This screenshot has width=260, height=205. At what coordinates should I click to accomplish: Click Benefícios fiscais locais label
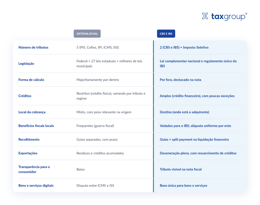tap(36, 126)
